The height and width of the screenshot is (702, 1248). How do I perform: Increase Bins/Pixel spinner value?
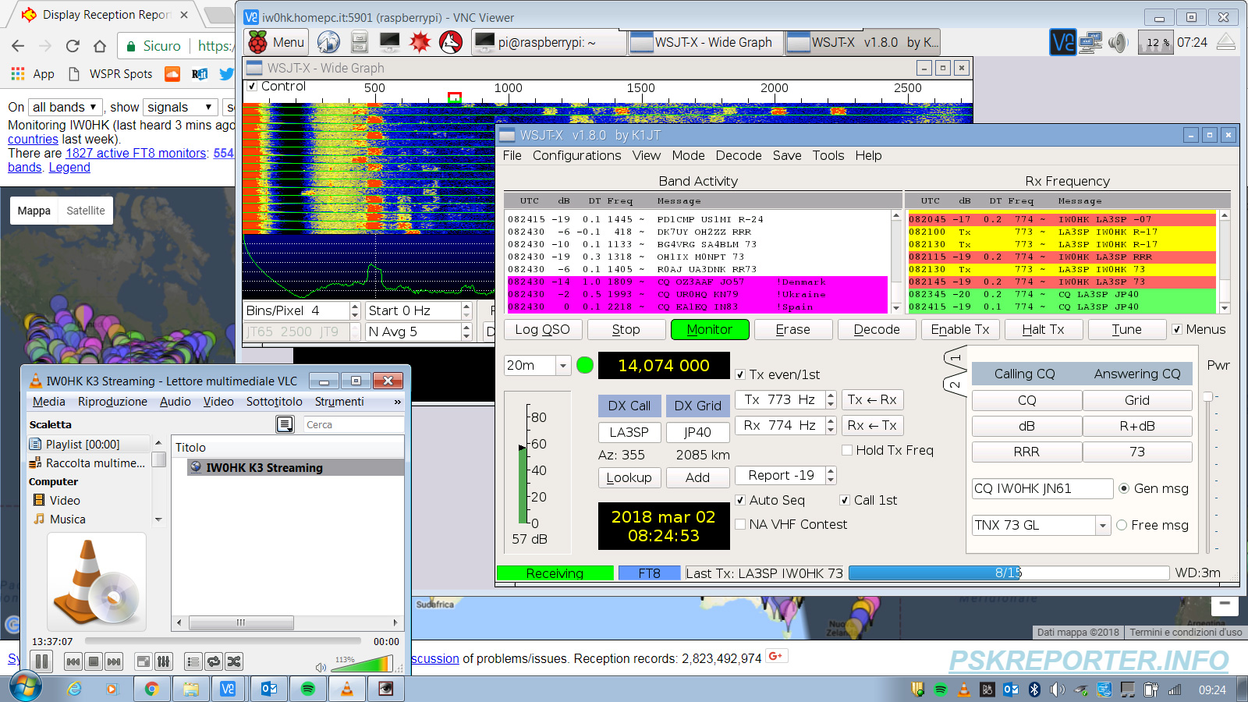coord(355,307)
